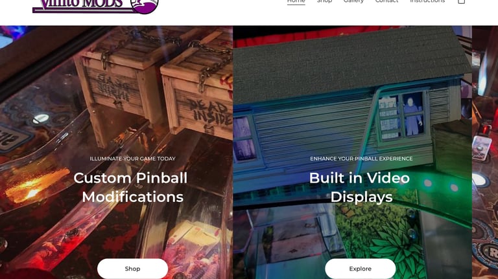Open the Shop navigation link
Viewport: 498px width, 279px height.
click(324, 1)
